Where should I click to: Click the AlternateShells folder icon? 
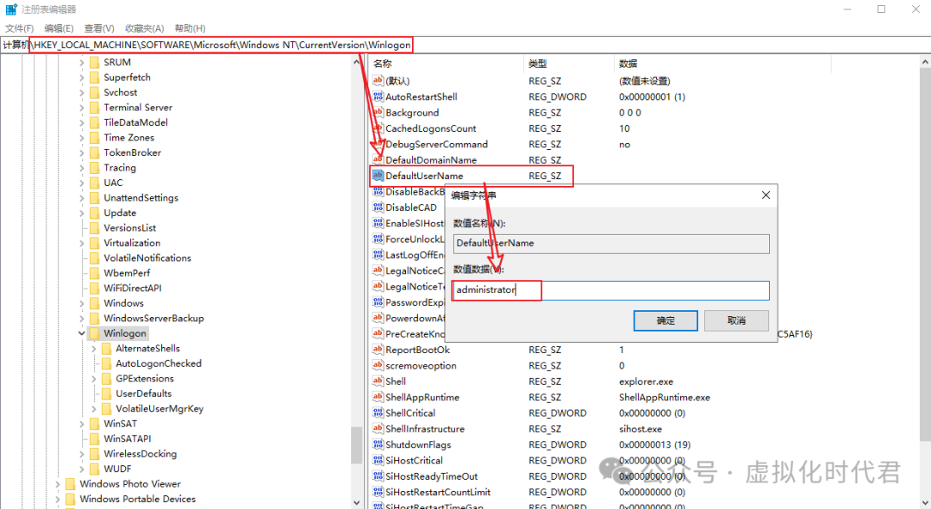click(106, 348)
